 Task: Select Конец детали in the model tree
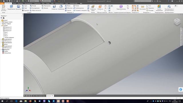point(7,53)
